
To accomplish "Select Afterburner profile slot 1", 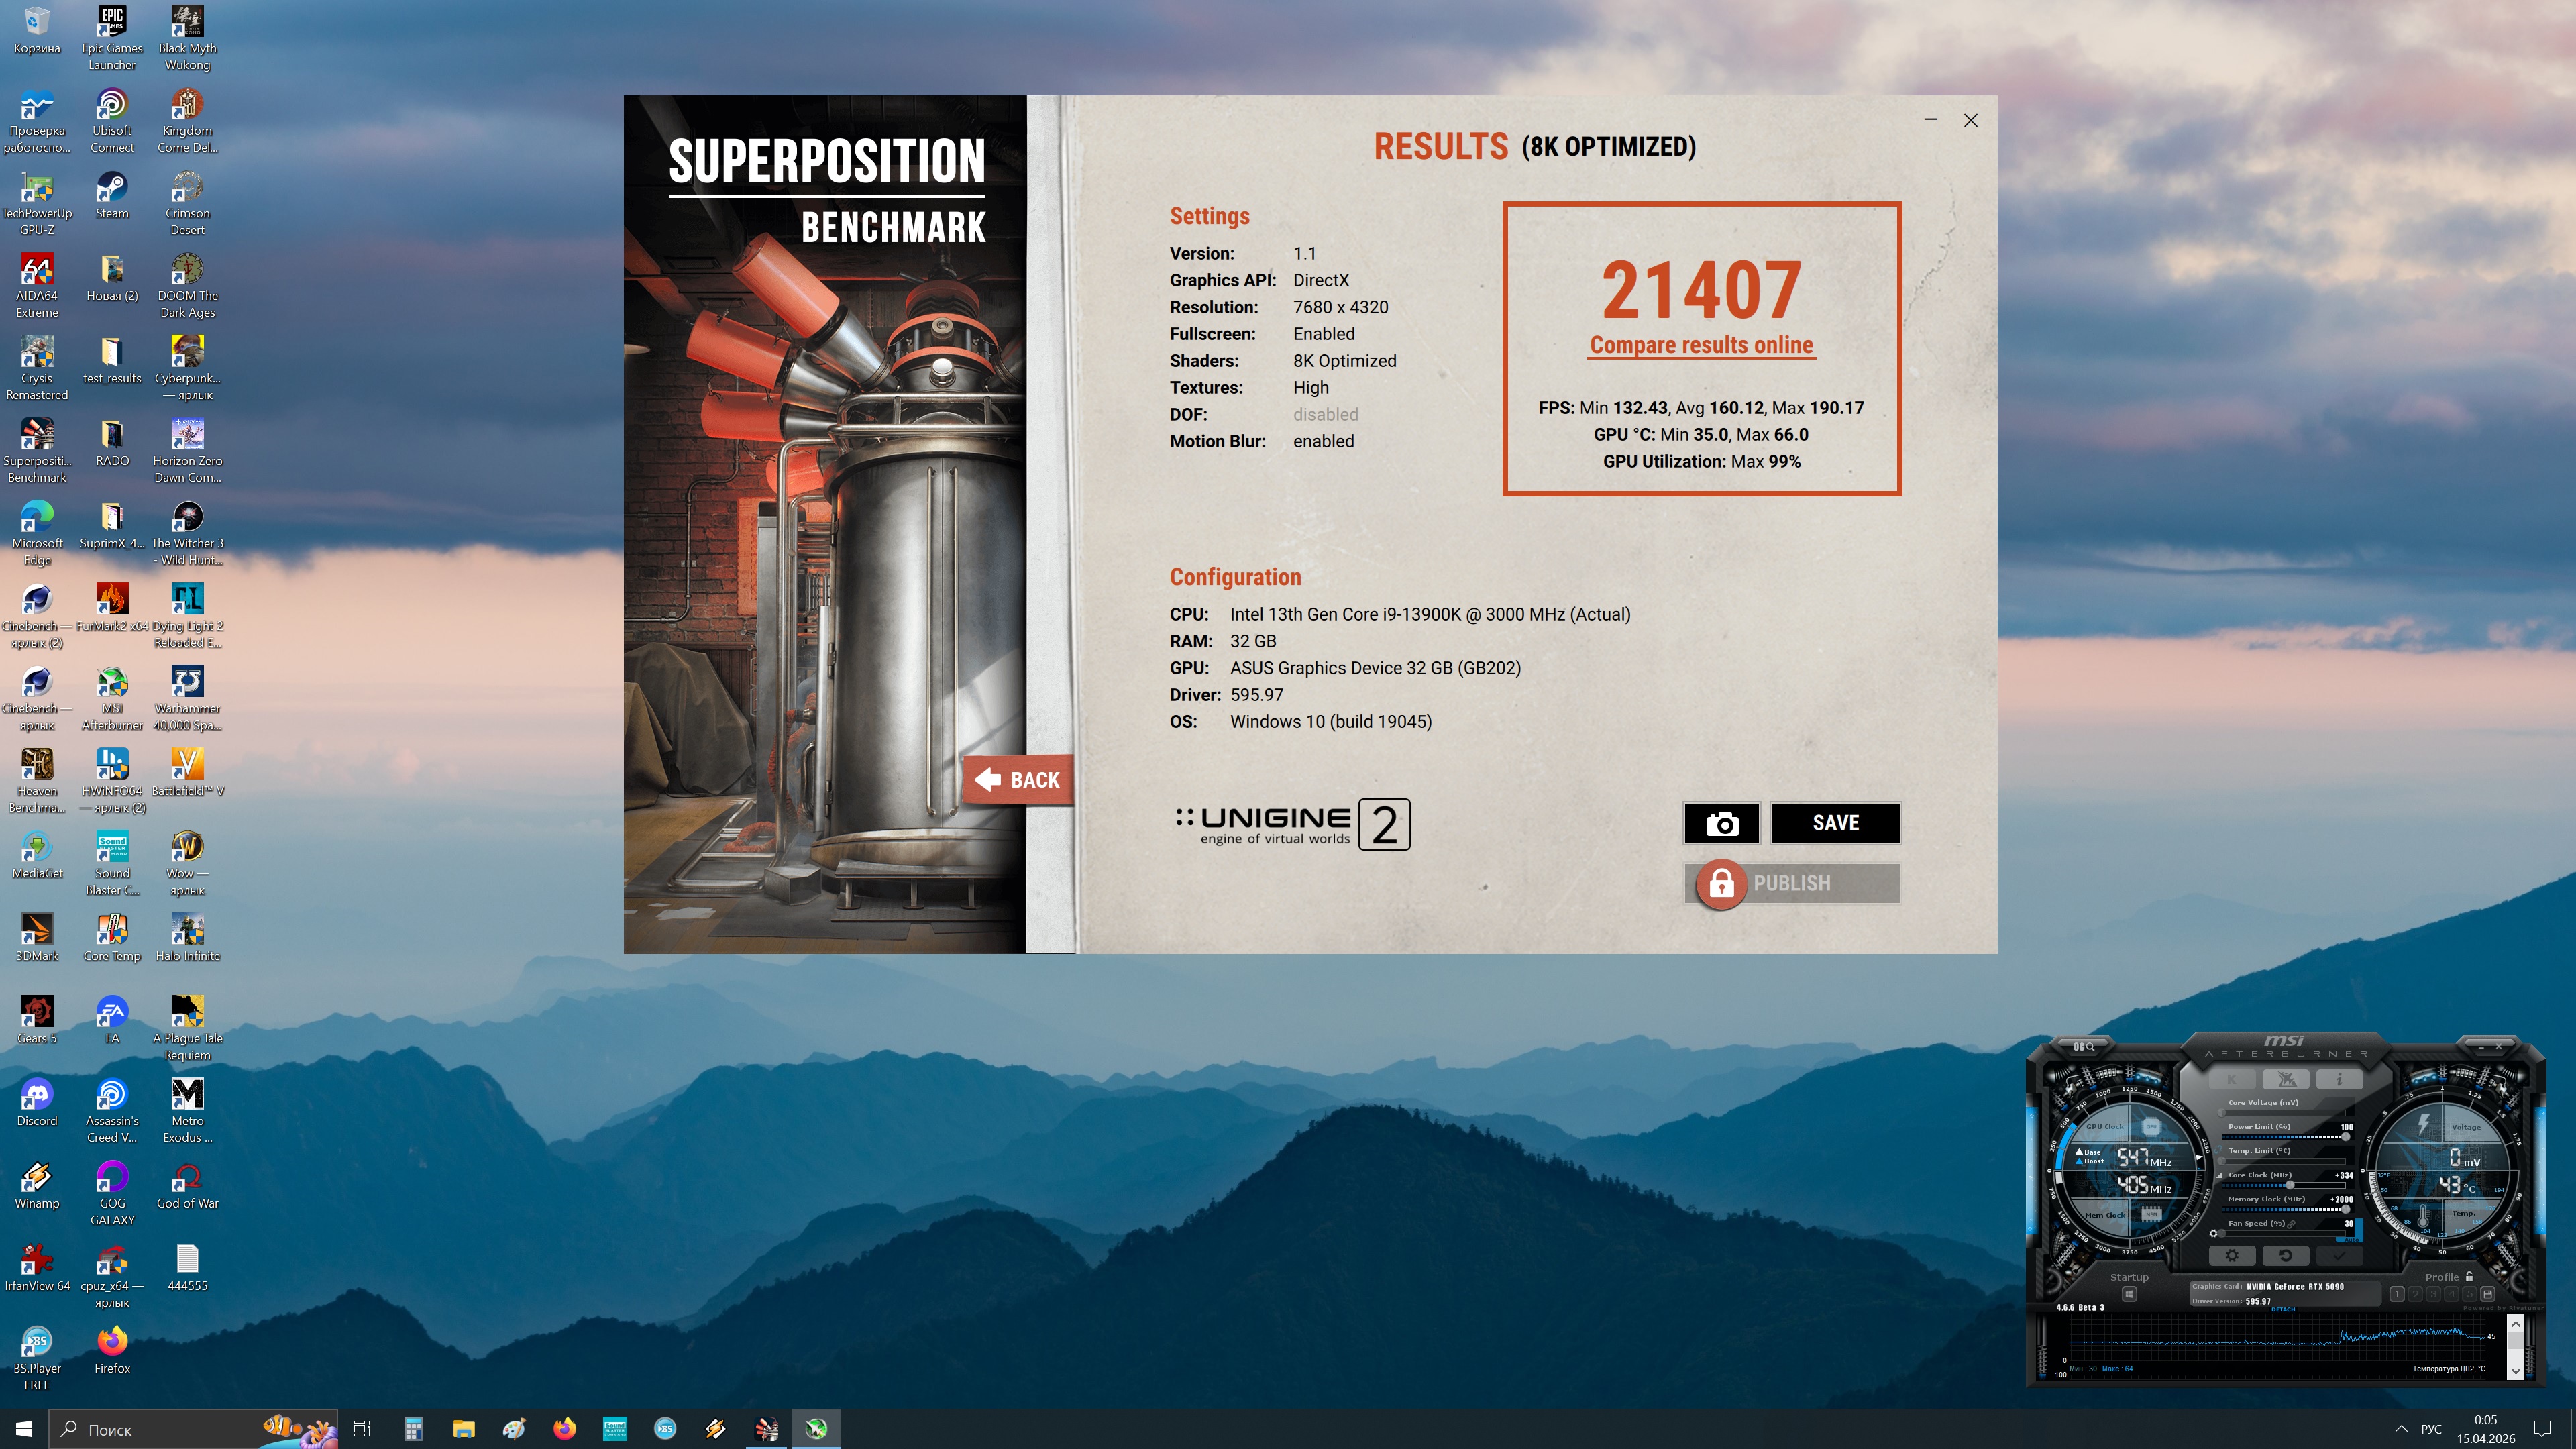I will [x=2397, y=1294].
